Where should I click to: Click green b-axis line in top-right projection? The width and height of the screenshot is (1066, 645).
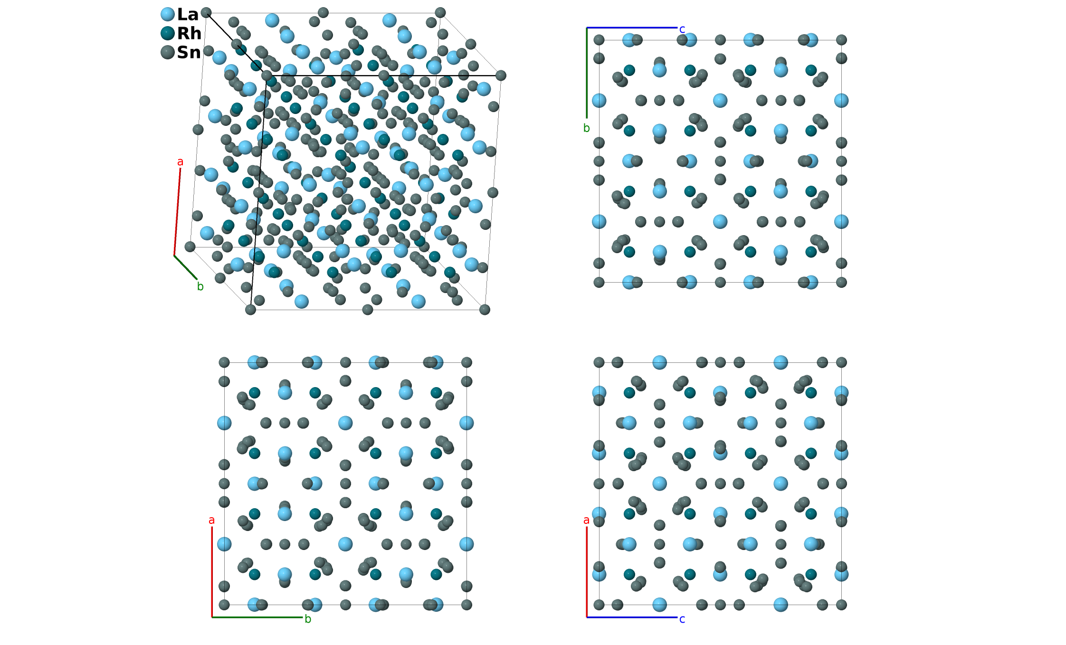[587, 73]
